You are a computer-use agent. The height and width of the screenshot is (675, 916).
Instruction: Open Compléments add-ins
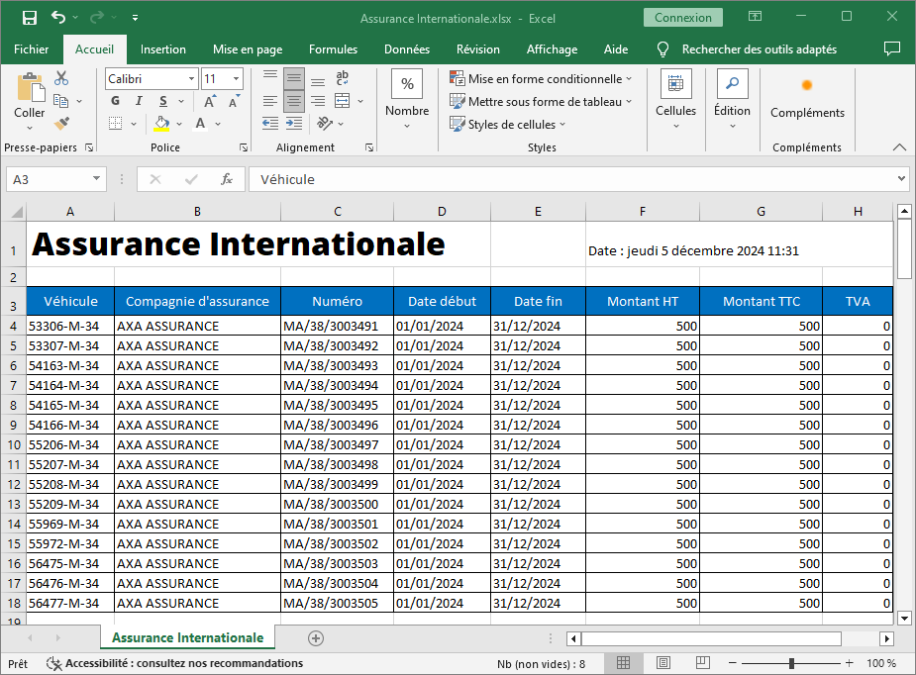click(x=807, y=99)
